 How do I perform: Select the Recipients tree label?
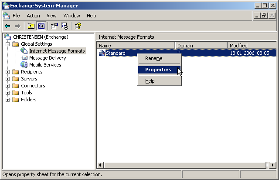point(32,72)
